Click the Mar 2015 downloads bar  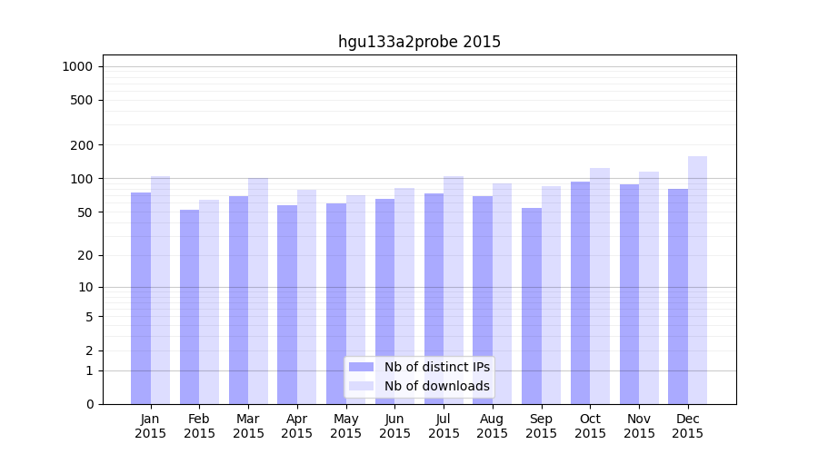[x=258, y=291]
